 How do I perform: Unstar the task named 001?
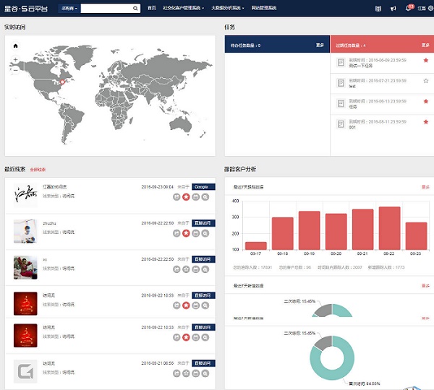click(x=425, y=121)
